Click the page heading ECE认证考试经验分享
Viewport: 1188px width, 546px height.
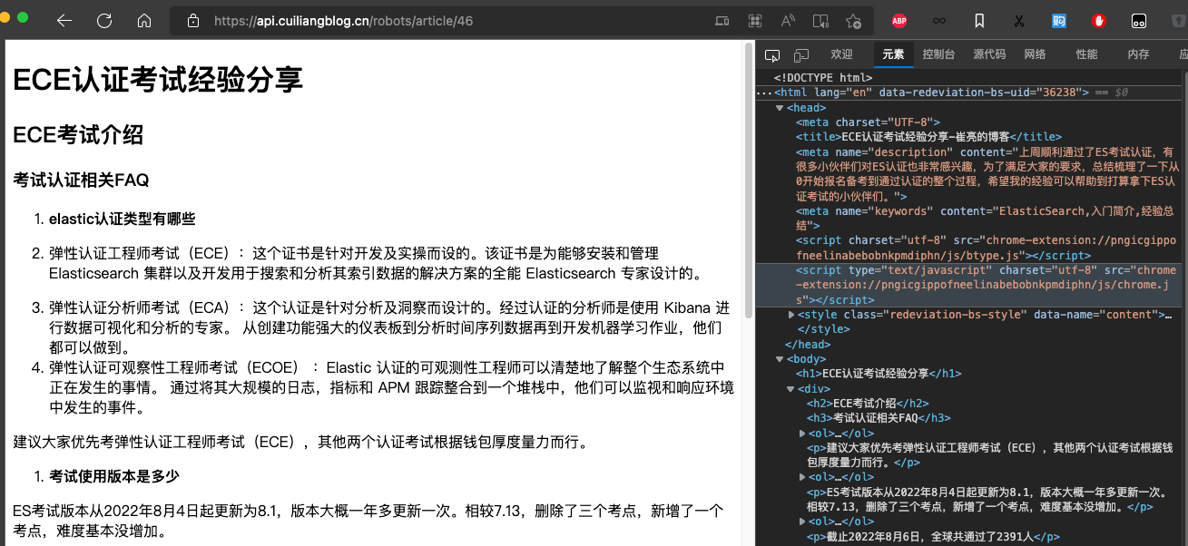click(158, 80)
